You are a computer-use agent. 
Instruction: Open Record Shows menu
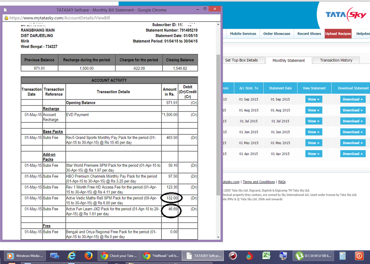coord(309,34)
